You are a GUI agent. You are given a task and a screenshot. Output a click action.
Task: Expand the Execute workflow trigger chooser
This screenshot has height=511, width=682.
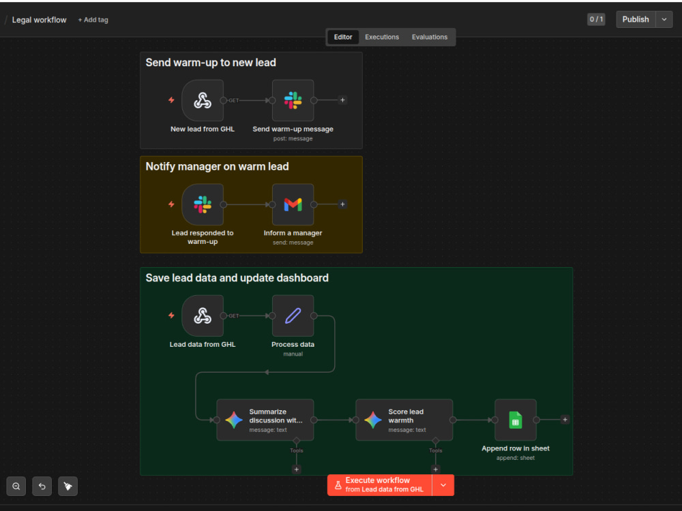pos(443,485)
